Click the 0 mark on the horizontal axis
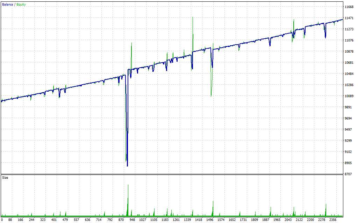This screenshot has height=223, width=358. coord(2,220)
